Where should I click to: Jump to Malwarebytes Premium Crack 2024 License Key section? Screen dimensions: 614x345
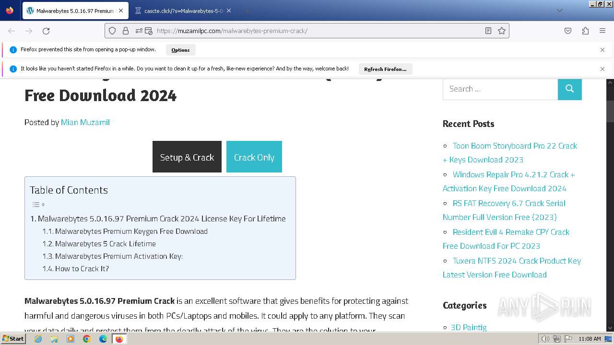162,218
